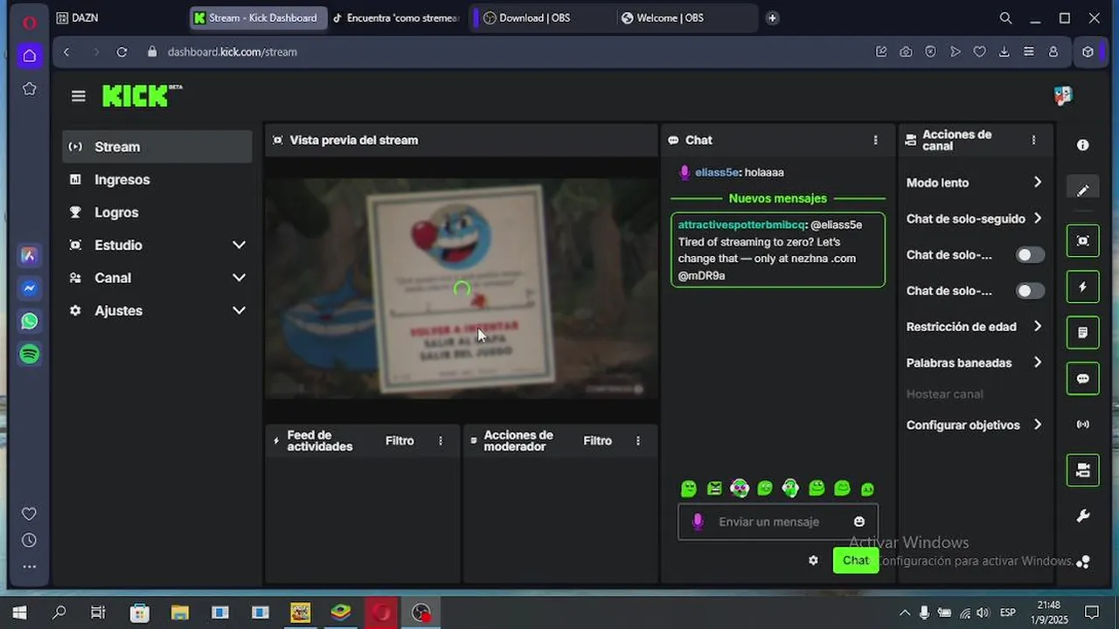Viewport: 1119px width, 629px height.
Task: Open Restricción de edad options
Action: [x=974, y=327]
